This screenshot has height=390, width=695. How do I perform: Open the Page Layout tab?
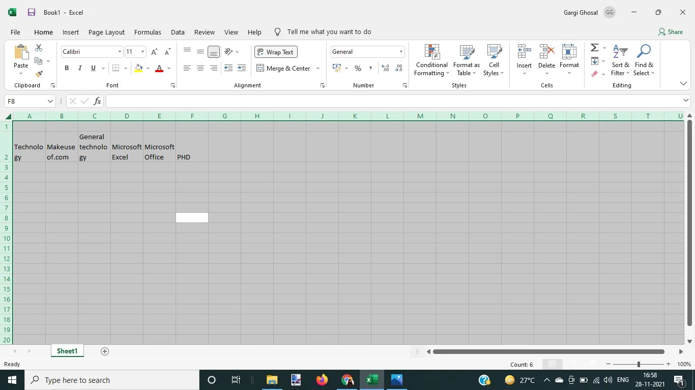[105, 32]
